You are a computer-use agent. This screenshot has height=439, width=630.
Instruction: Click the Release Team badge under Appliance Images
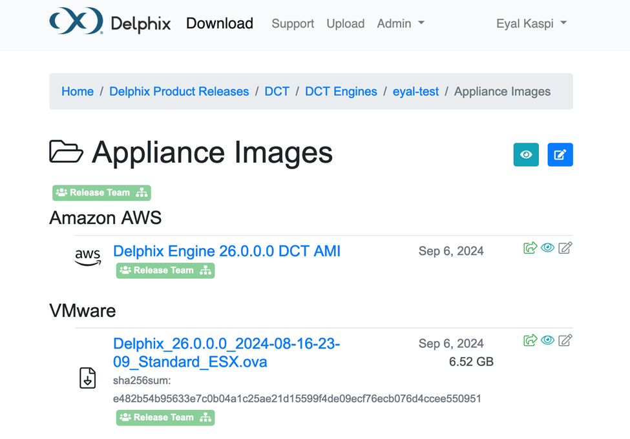click(101, 192)
